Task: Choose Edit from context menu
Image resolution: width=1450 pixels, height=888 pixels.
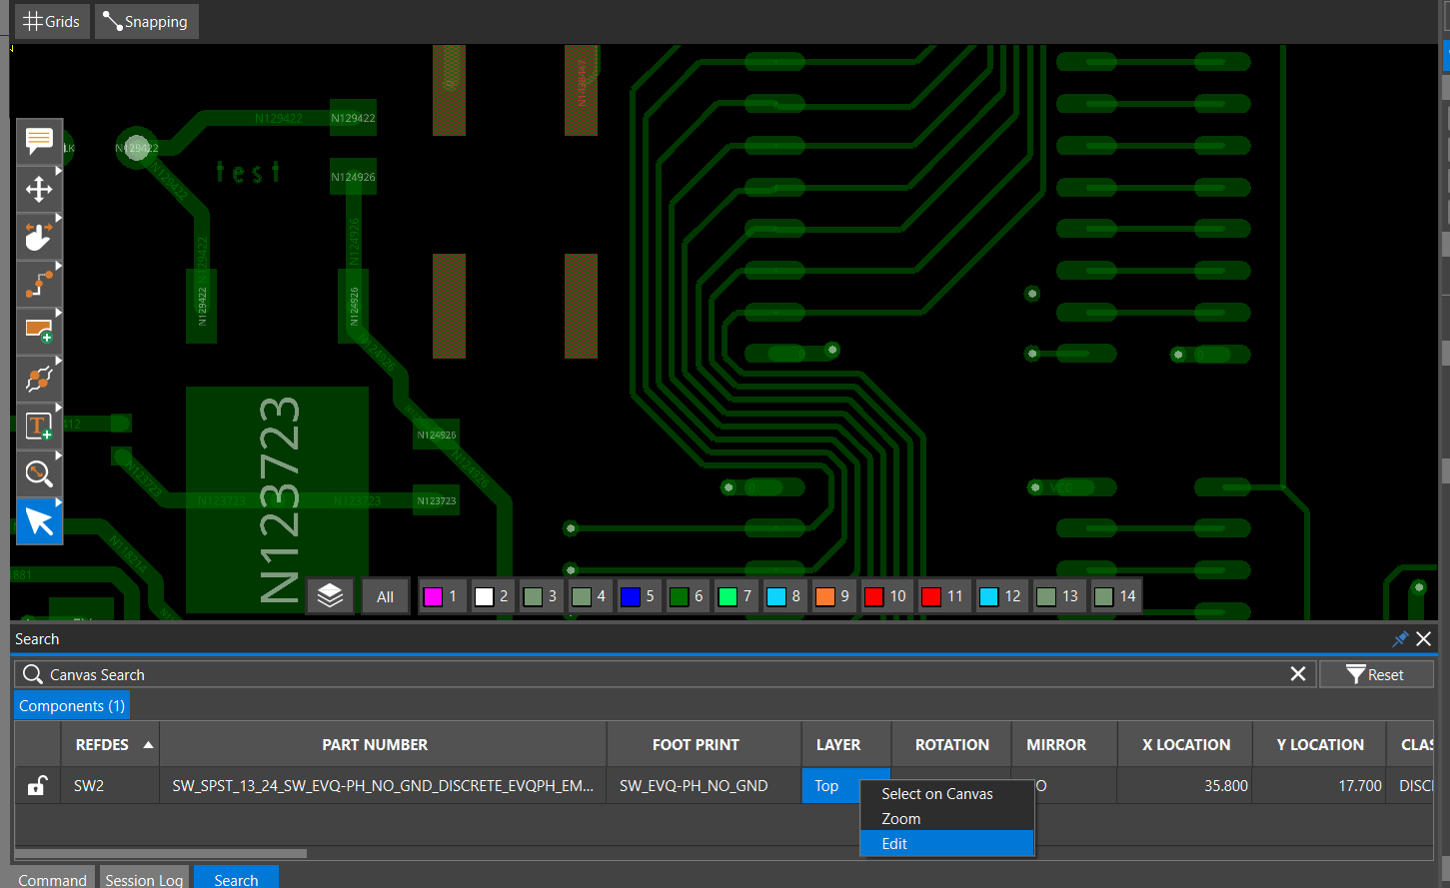Action: coord(946,844)
